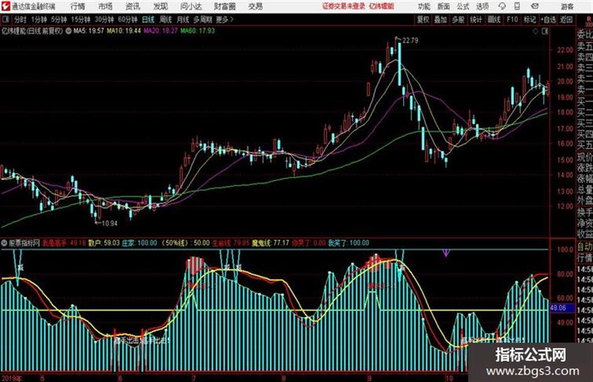
Task: Click the magenta arrow marker atop indicator
Action: 446,253
